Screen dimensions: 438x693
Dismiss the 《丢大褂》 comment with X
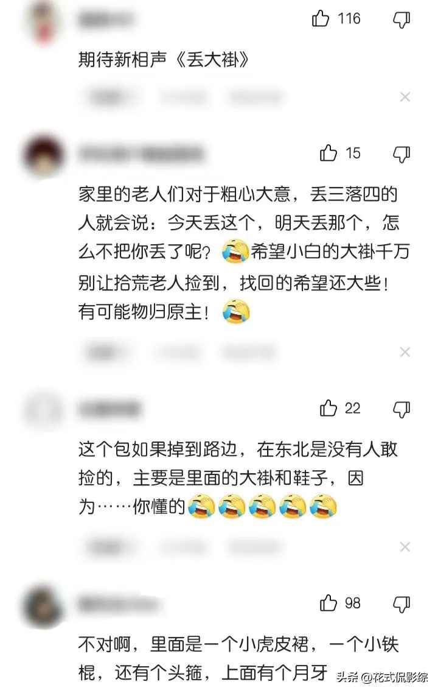(x=405, y=97)
